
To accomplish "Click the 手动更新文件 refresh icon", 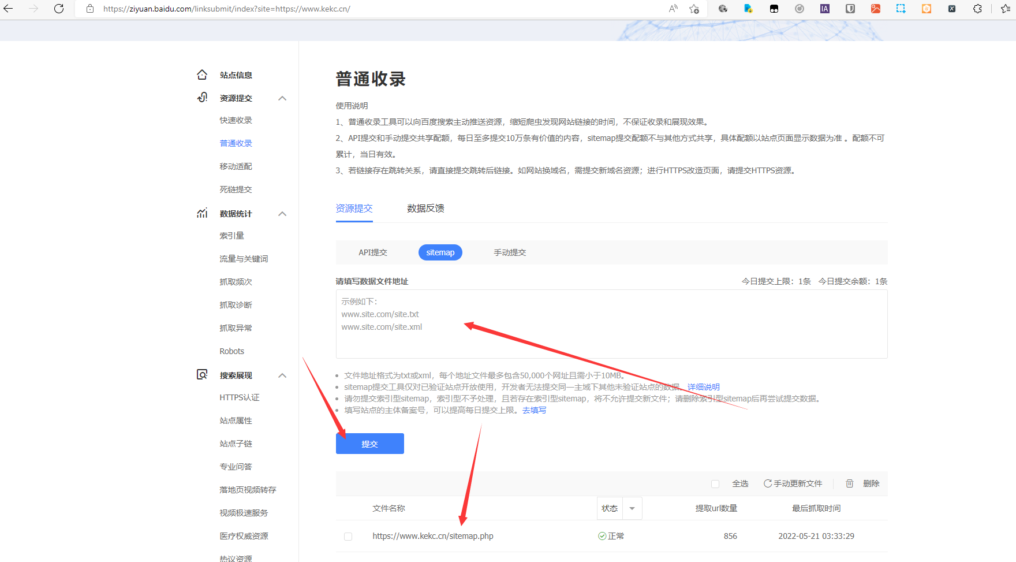I will (768, 483).
